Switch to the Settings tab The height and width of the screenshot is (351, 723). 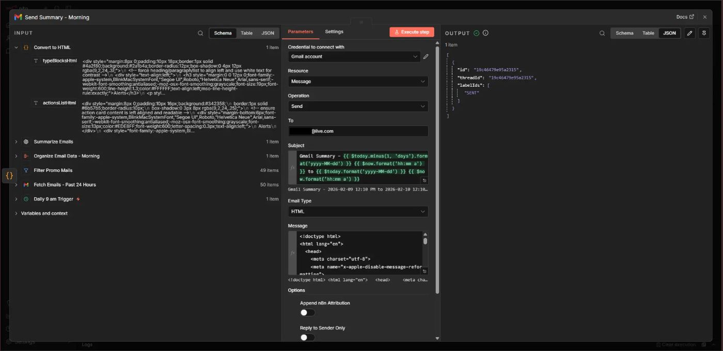[334, 32]
